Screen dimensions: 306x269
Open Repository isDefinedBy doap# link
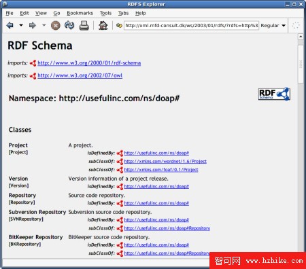156,203
